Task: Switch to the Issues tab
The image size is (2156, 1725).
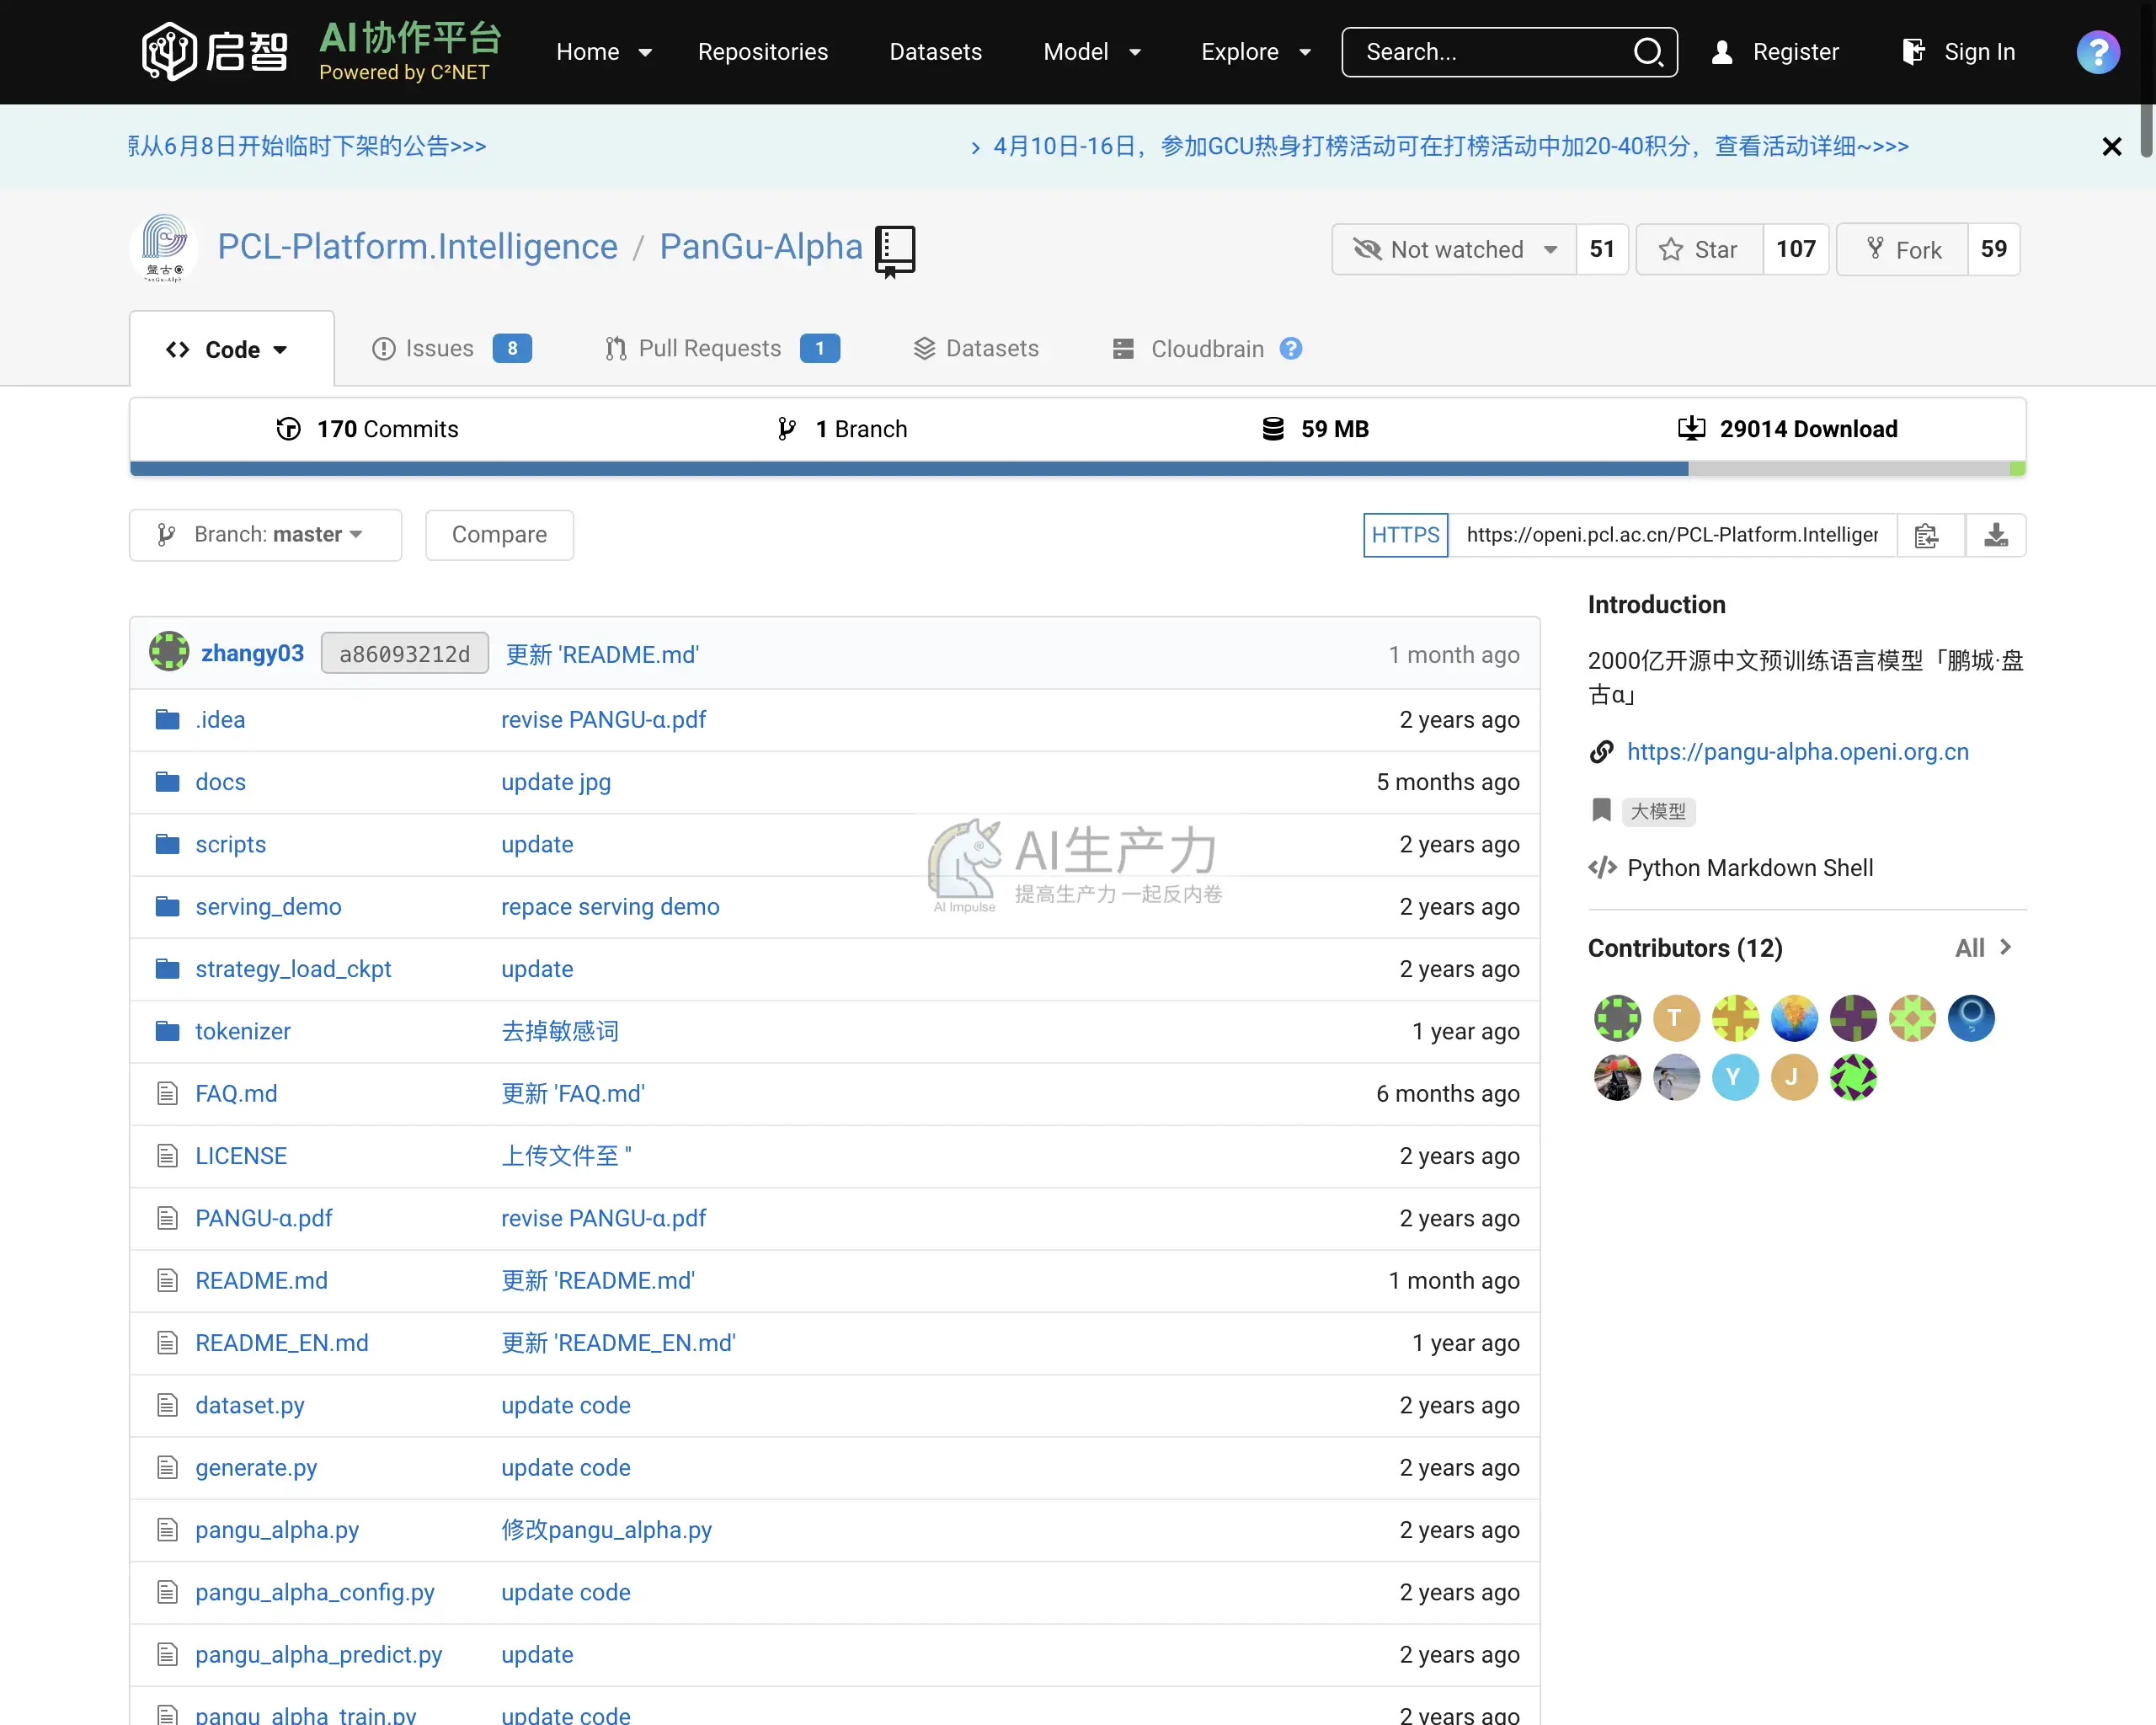Action: click(x=451, y=348)
